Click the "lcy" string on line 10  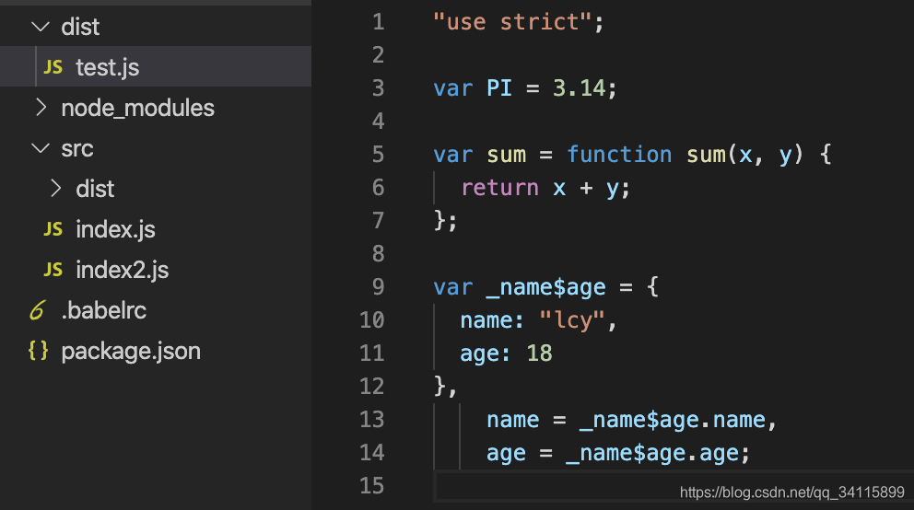point(572,320)
